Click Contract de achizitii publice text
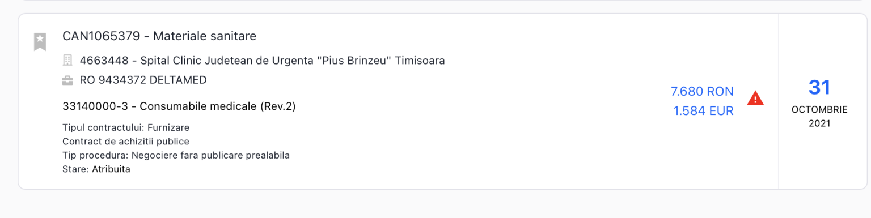871x218 pixels. click(x=126, y=142)
